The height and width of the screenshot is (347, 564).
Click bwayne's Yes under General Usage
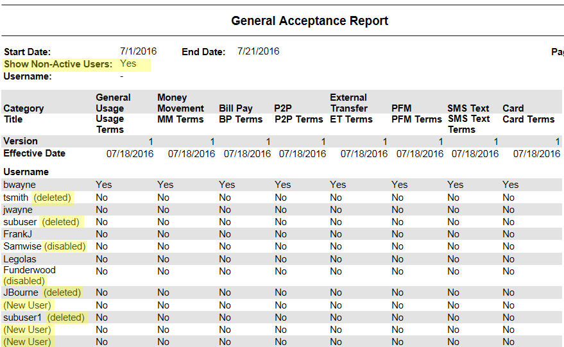click(x=103, y=185)
